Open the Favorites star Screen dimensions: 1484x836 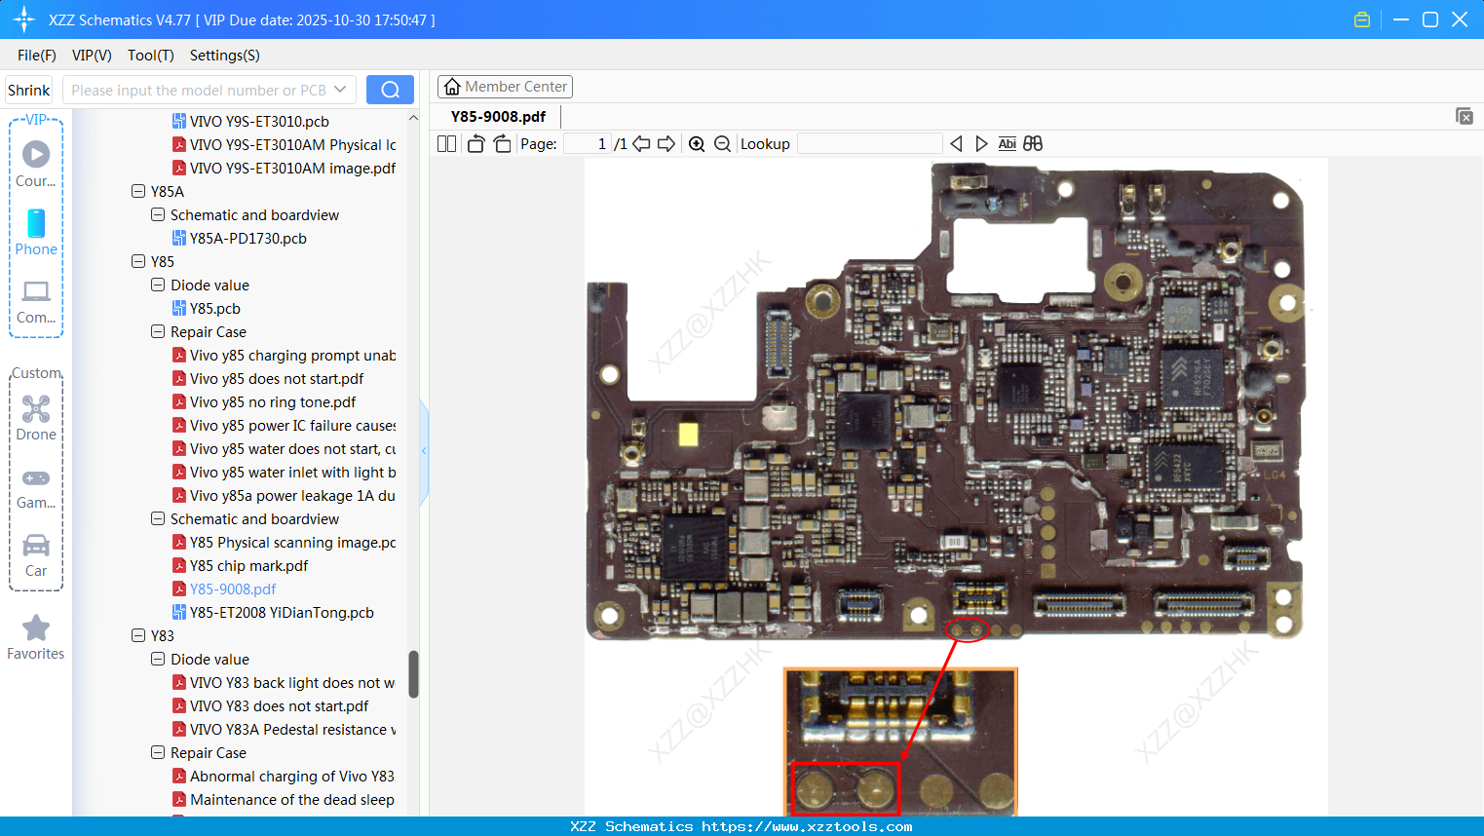point(36,637)
